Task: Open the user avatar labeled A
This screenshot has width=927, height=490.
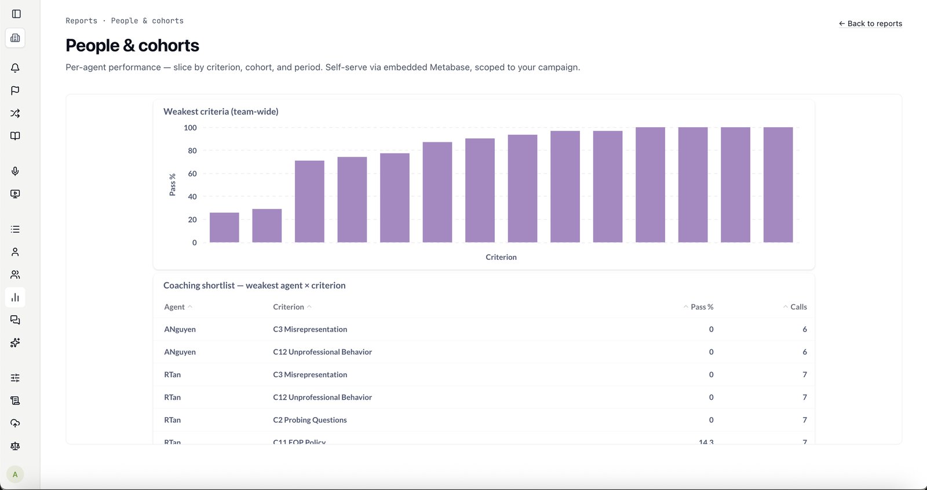Action: (15, 474)
